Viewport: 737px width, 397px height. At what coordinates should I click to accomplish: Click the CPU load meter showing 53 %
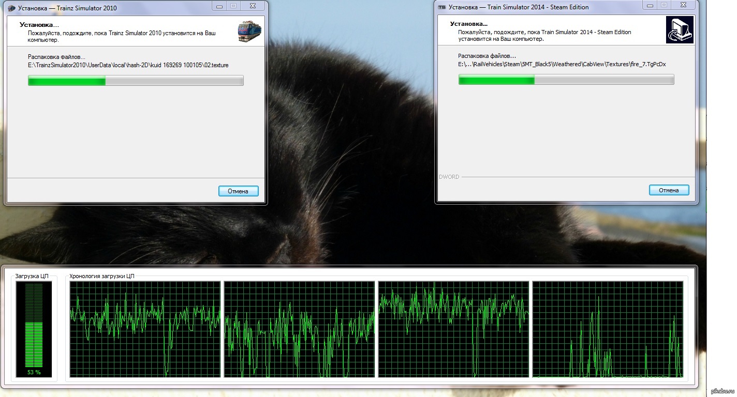click(34, 329)
